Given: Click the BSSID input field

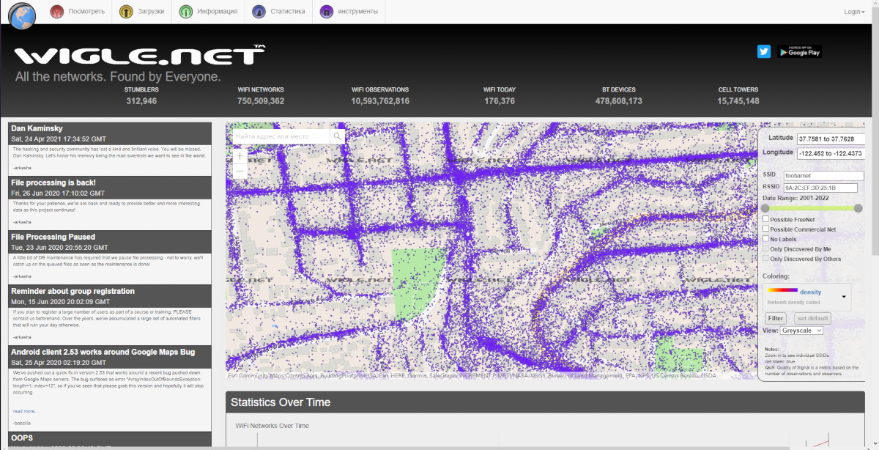Looking at the screenshot, I should (x=820, y=188).
